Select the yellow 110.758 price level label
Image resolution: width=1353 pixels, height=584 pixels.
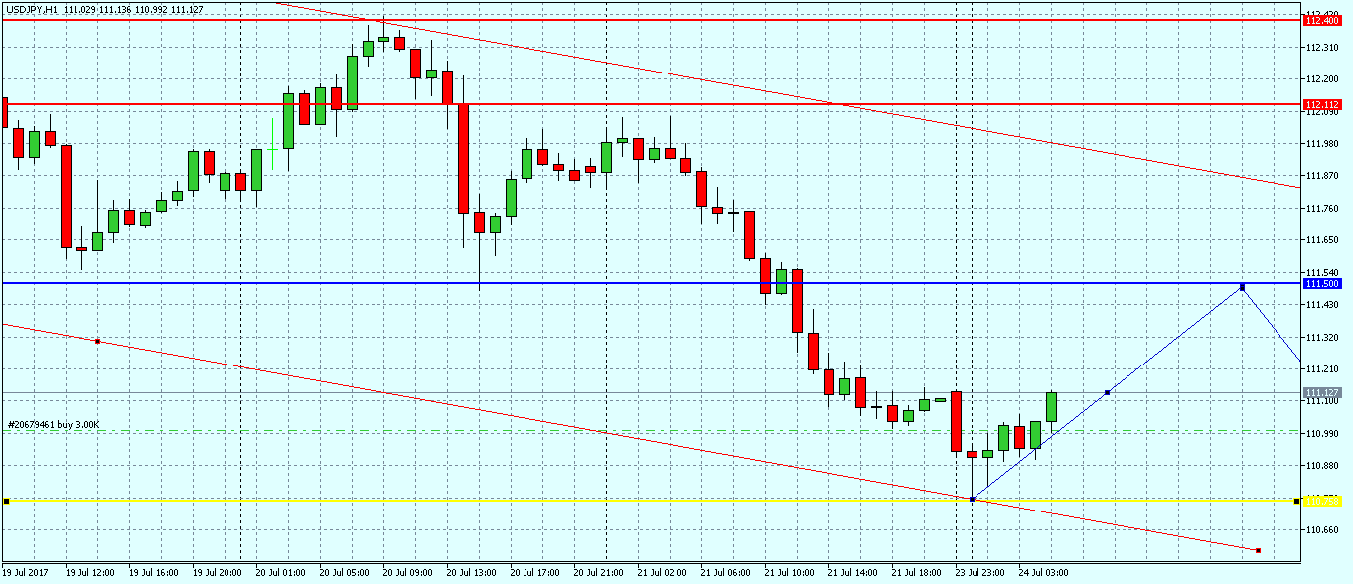[x=1322, y=501]
